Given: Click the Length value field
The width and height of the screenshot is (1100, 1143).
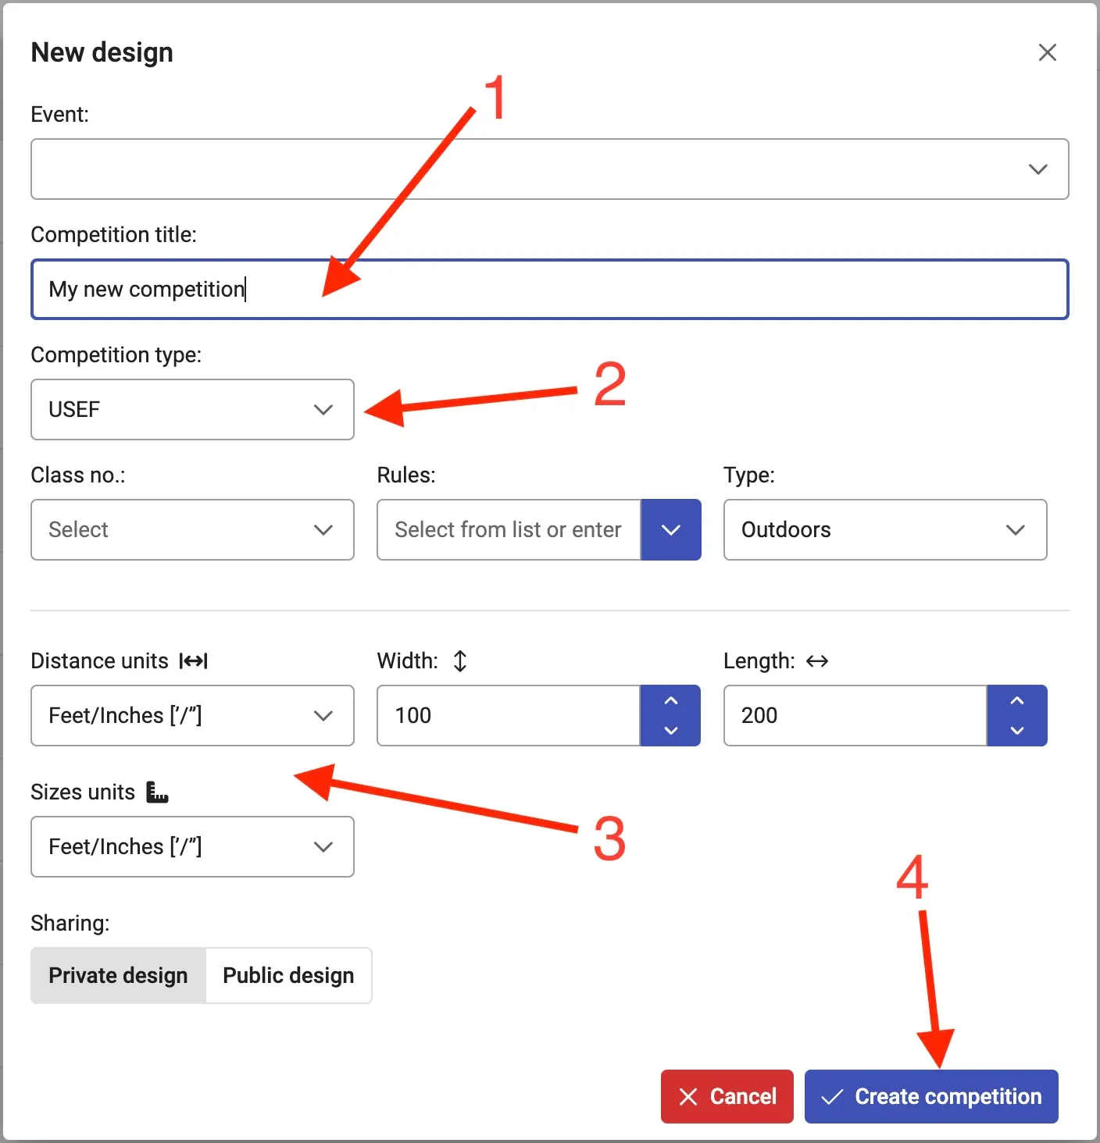Looking at the screenshot, I should click(x=855, y=716).
